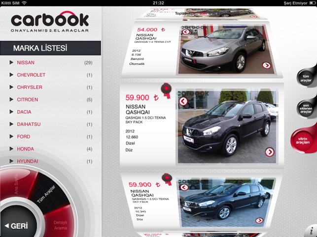Next photo arrow on 12.660 km Qashqai
Viewport: 317px width, 237px height.
pyautogui.click(x=270, y=152)
